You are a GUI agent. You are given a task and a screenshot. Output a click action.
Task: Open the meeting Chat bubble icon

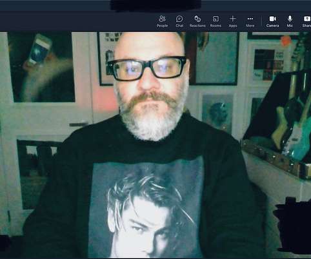179,19
